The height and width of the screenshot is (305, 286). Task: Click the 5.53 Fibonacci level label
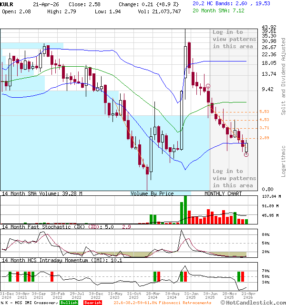pyautogui.click(x=265, y=112)
